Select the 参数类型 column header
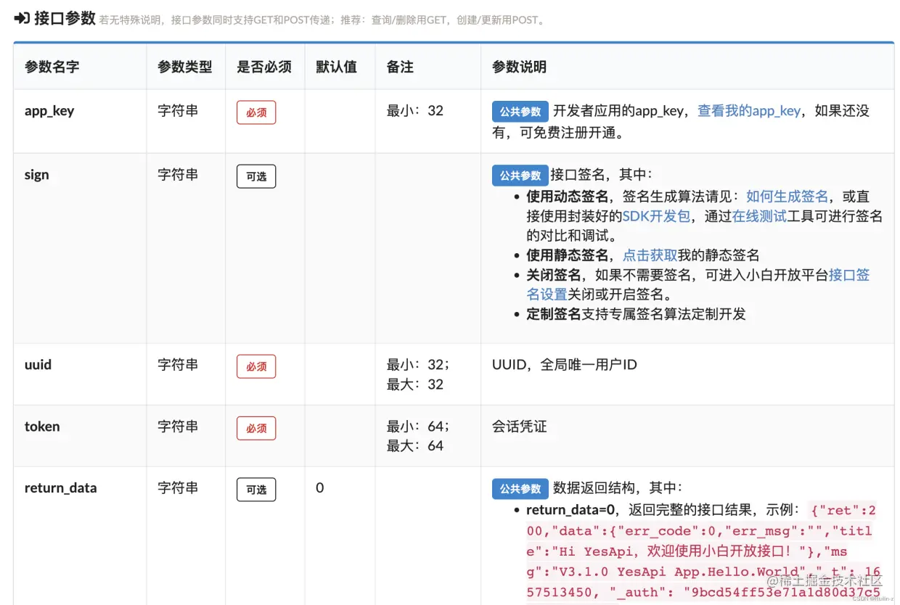Viewport: 900px width, 605px height. coord(185,67)
